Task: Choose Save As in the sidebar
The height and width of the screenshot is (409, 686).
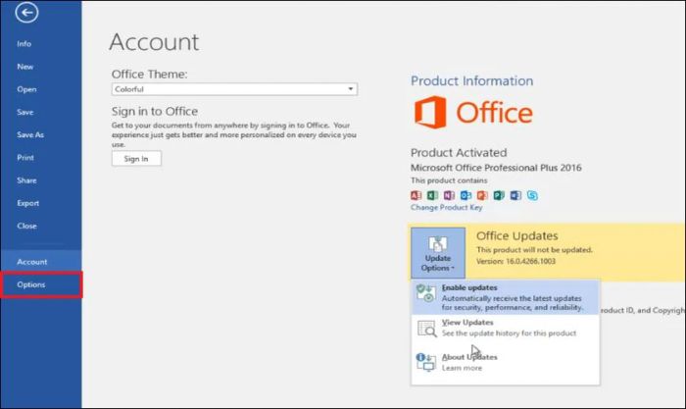Action: (x=30, y=135)
